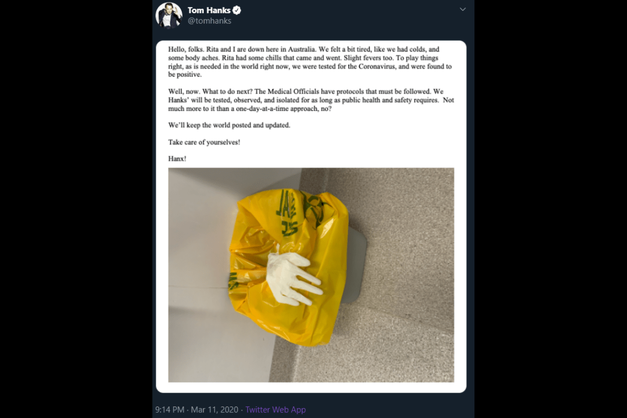The width and height of the screenshot is (627, 418).
Task: Click the blue verified badge icon
Action: pos(237,10)
